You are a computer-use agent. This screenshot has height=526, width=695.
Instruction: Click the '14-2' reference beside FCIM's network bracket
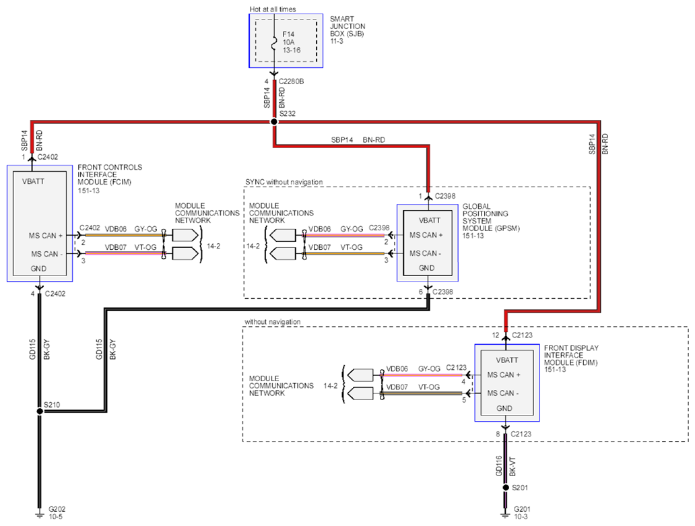(213, 246)
